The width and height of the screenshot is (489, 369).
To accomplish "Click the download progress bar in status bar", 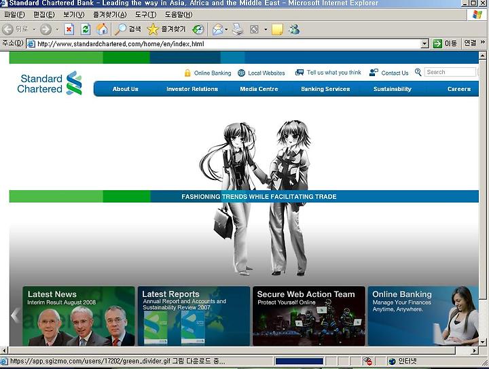I will (x=300, y=362).
